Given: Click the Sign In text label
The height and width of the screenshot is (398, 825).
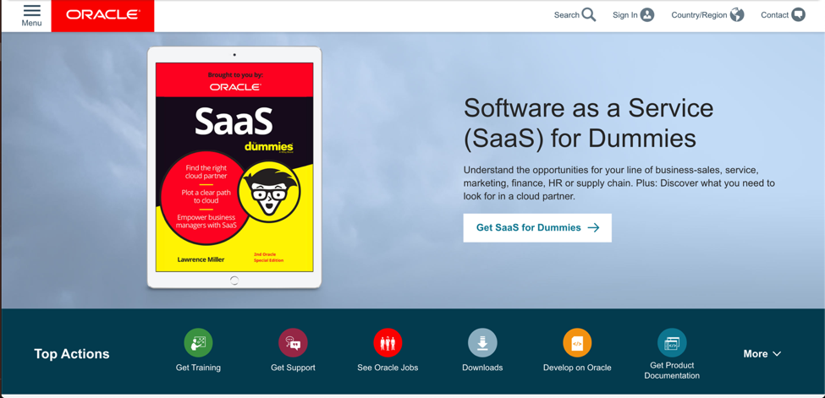Looking at the screenshot, I should [x=625, y=15].
